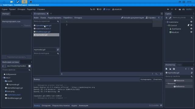Stop the running scene
195x109 pixels.
coord(175,9)
